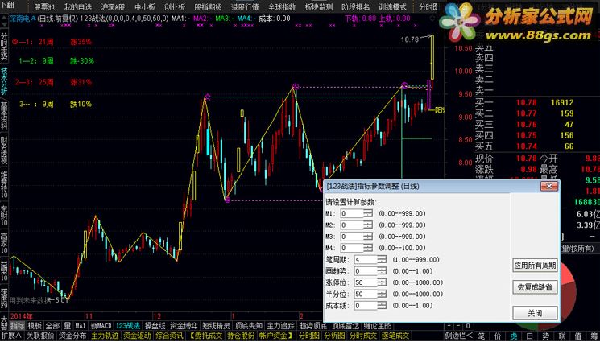600x342 pixels.
Task: Select MA1 indicator tab
Action: click(80, 326)
